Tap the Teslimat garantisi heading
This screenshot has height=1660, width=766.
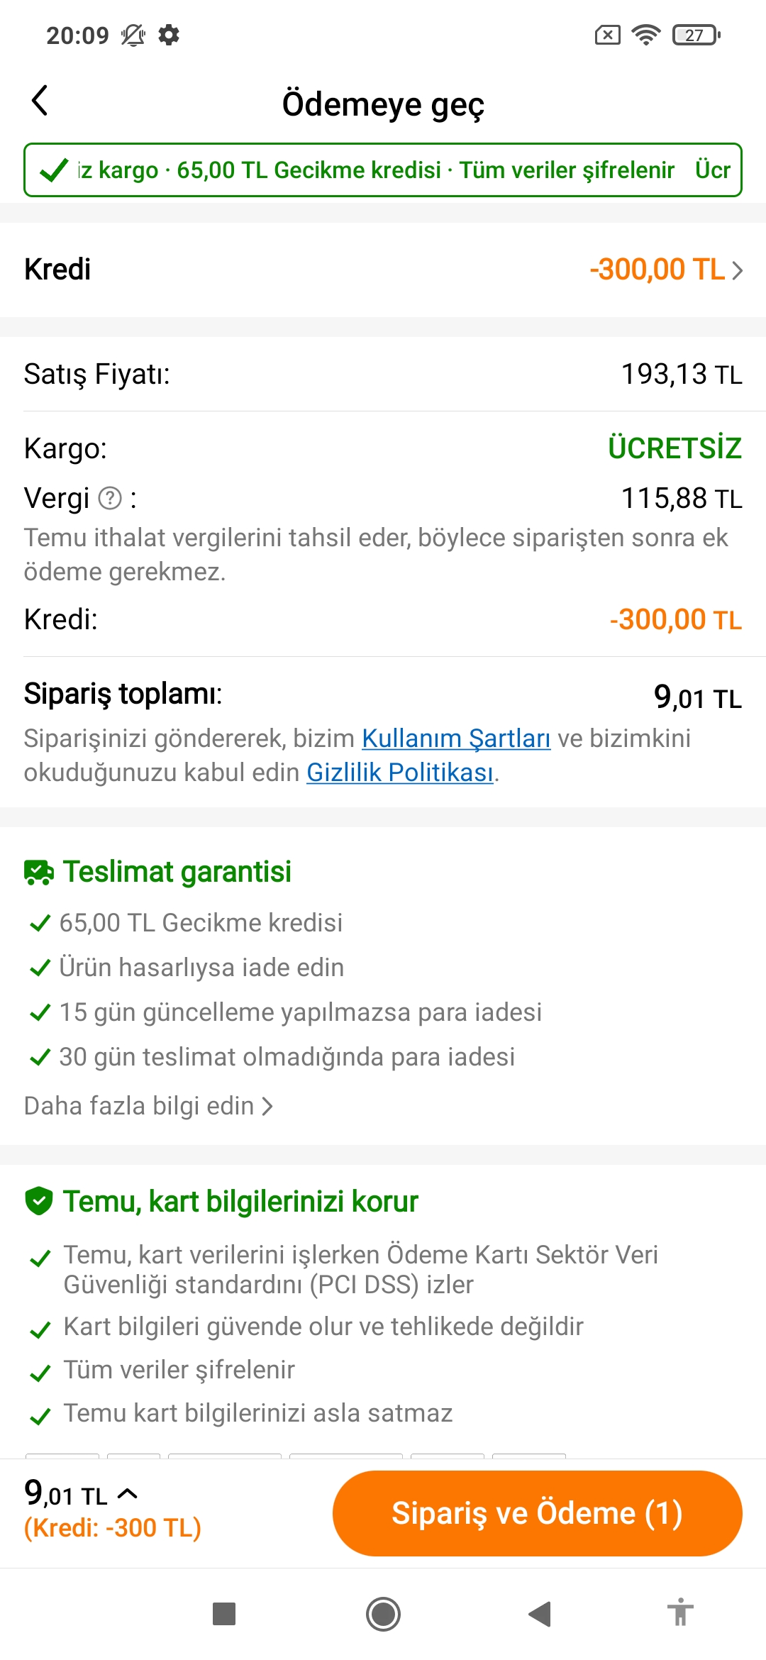[177, 872]
